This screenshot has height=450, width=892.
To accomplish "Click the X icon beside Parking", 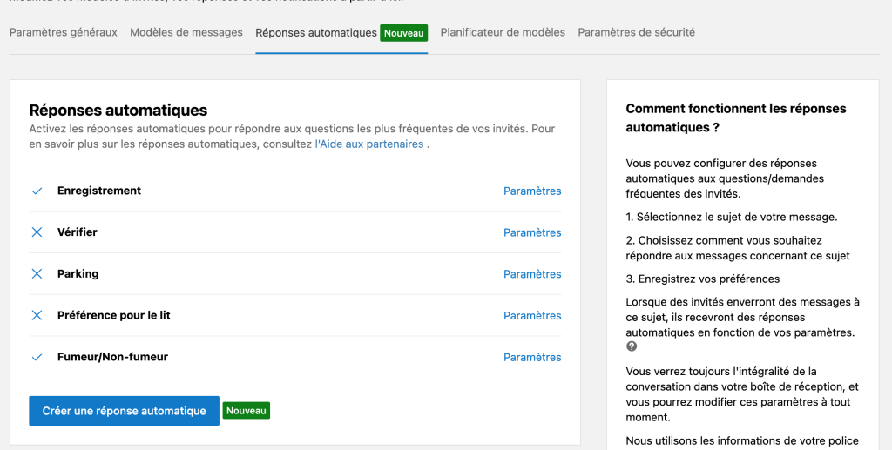I will (x=37, y=274).
